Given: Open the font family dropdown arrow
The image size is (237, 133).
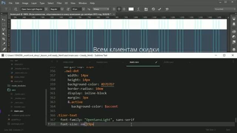Looking at the screenshot, I should pyautogui.click(x=46, y=9).
